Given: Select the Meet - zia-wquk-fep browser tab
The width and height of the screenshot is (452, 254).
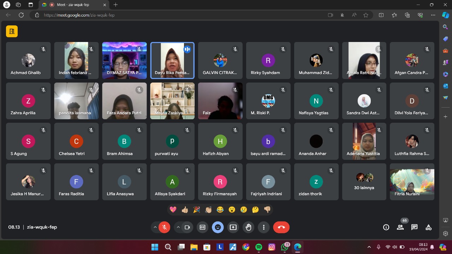Looking at the screenshot, I should tap(73, 5).
